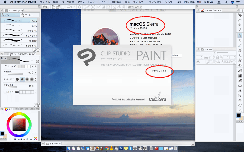The image size is (244, 152).
Task: Expand the Timeline panel arrow
Action: point(193,144)
